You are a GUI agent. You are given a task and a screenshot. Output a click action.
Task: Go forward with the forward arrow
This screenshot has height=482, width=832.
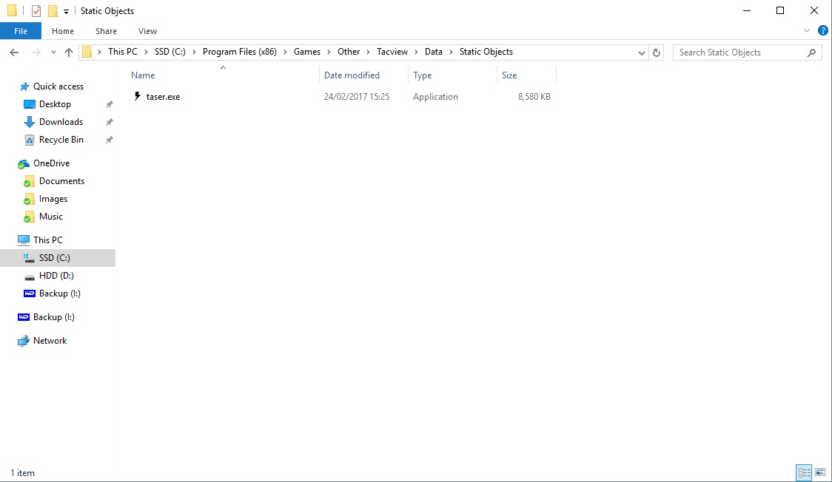click(x=36, y=52)
